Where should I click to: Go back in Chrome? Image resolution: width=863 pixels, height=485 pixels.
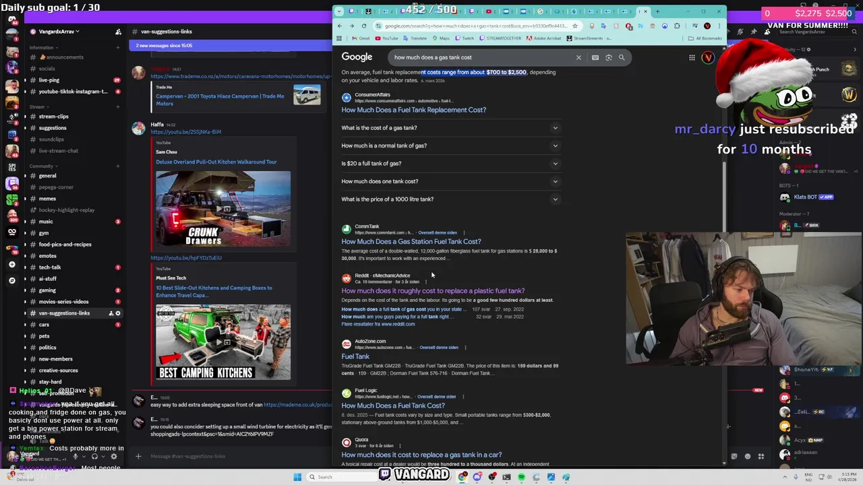(x=340, y=26)
